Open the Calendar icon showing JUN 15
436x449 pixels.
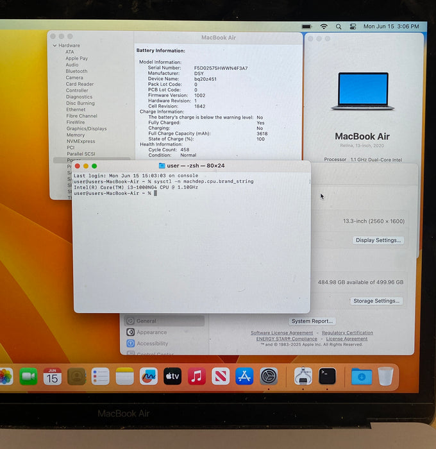(53, 376)
